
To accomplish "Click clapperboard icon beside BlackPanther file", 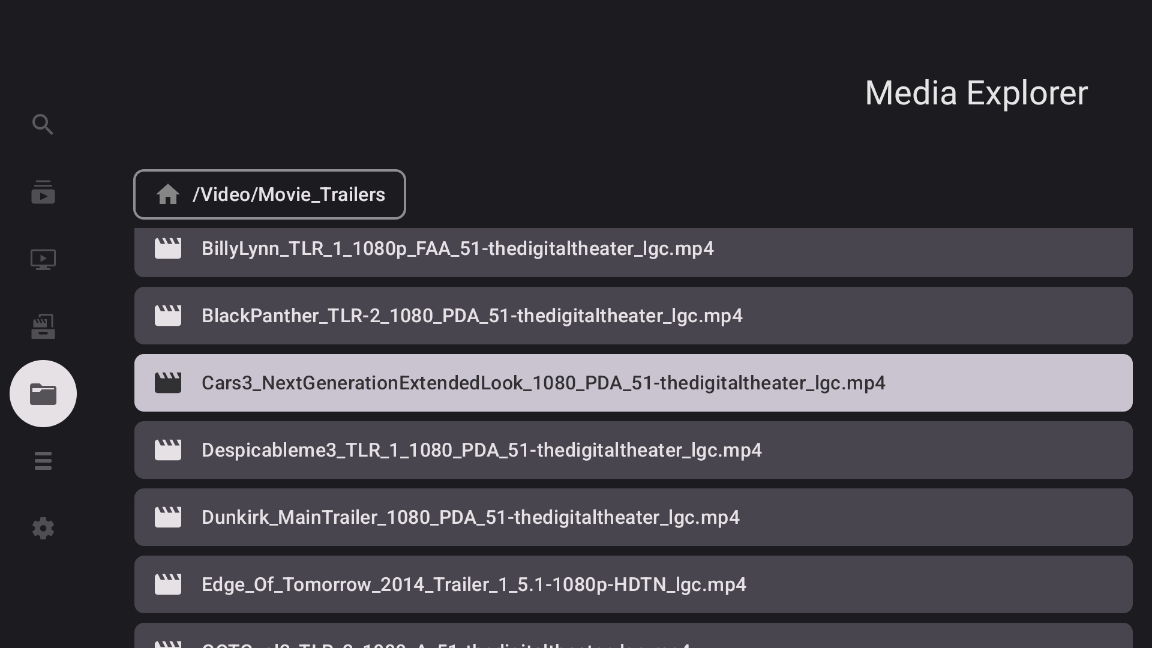I will click(x=168, y=316).
